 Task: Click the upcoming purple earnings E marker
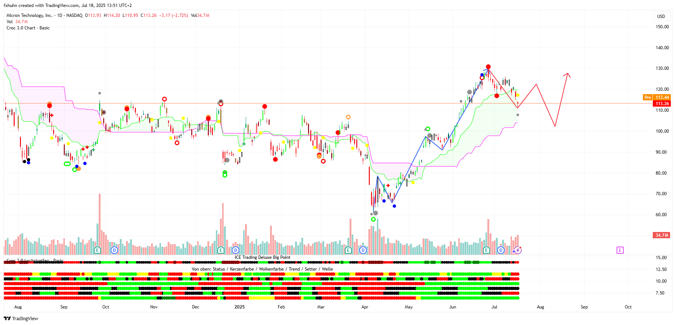click(x=620, y=250)
